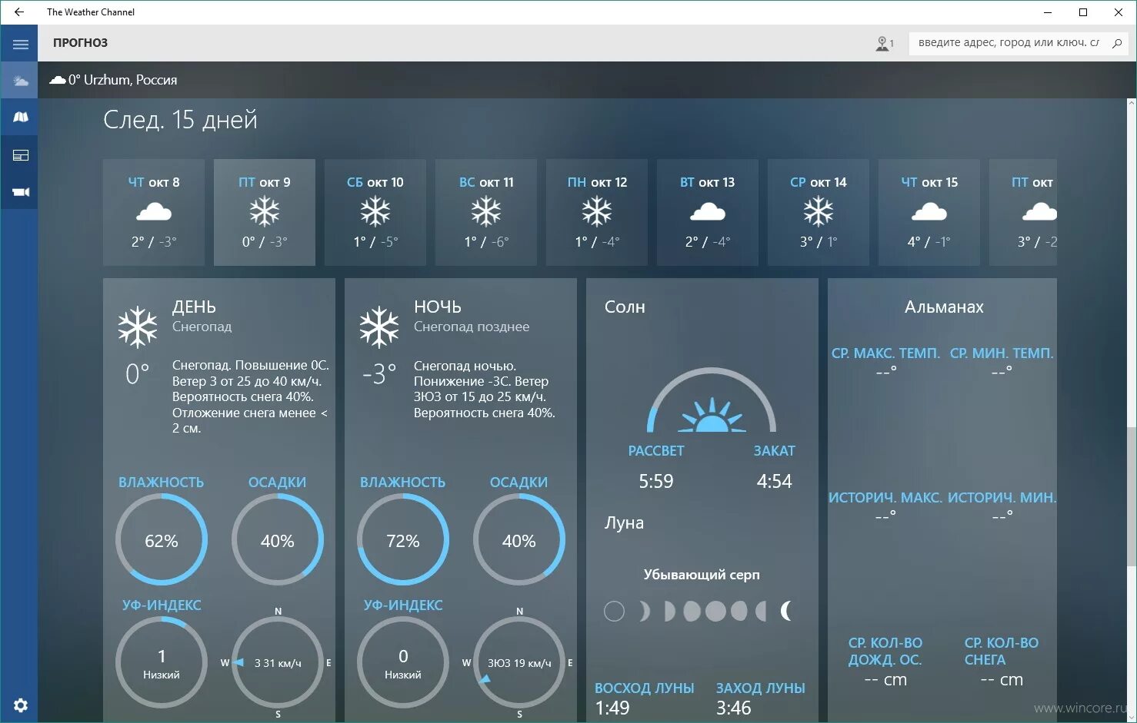
Task: Click the sunrise sunset arc icon
Action: pyautogui.click(x=712, y=400)
